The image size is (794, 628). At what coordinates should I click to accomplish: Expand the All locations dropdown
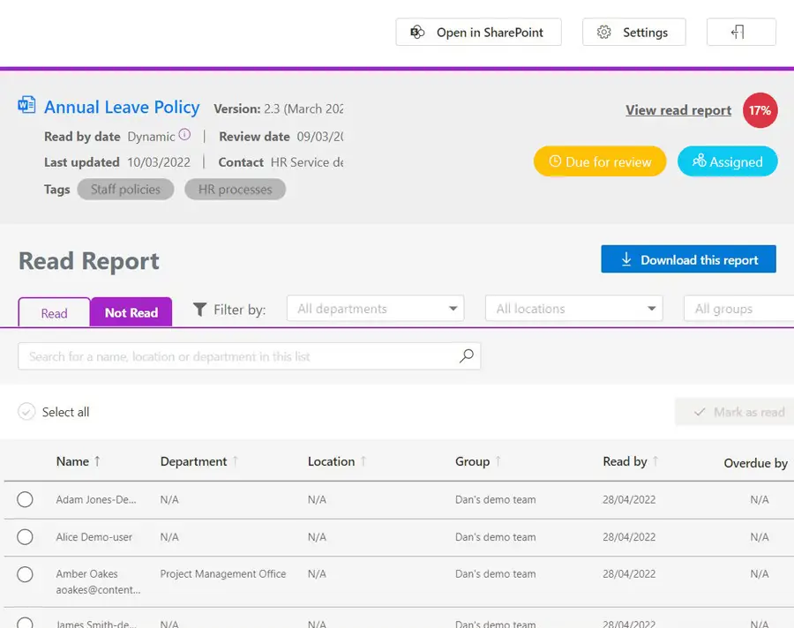click(x=573, y=309)
